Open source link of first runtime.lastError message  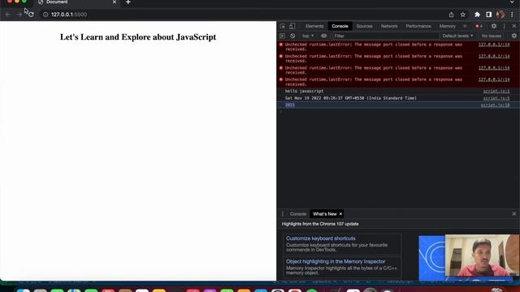click(494, 45)
